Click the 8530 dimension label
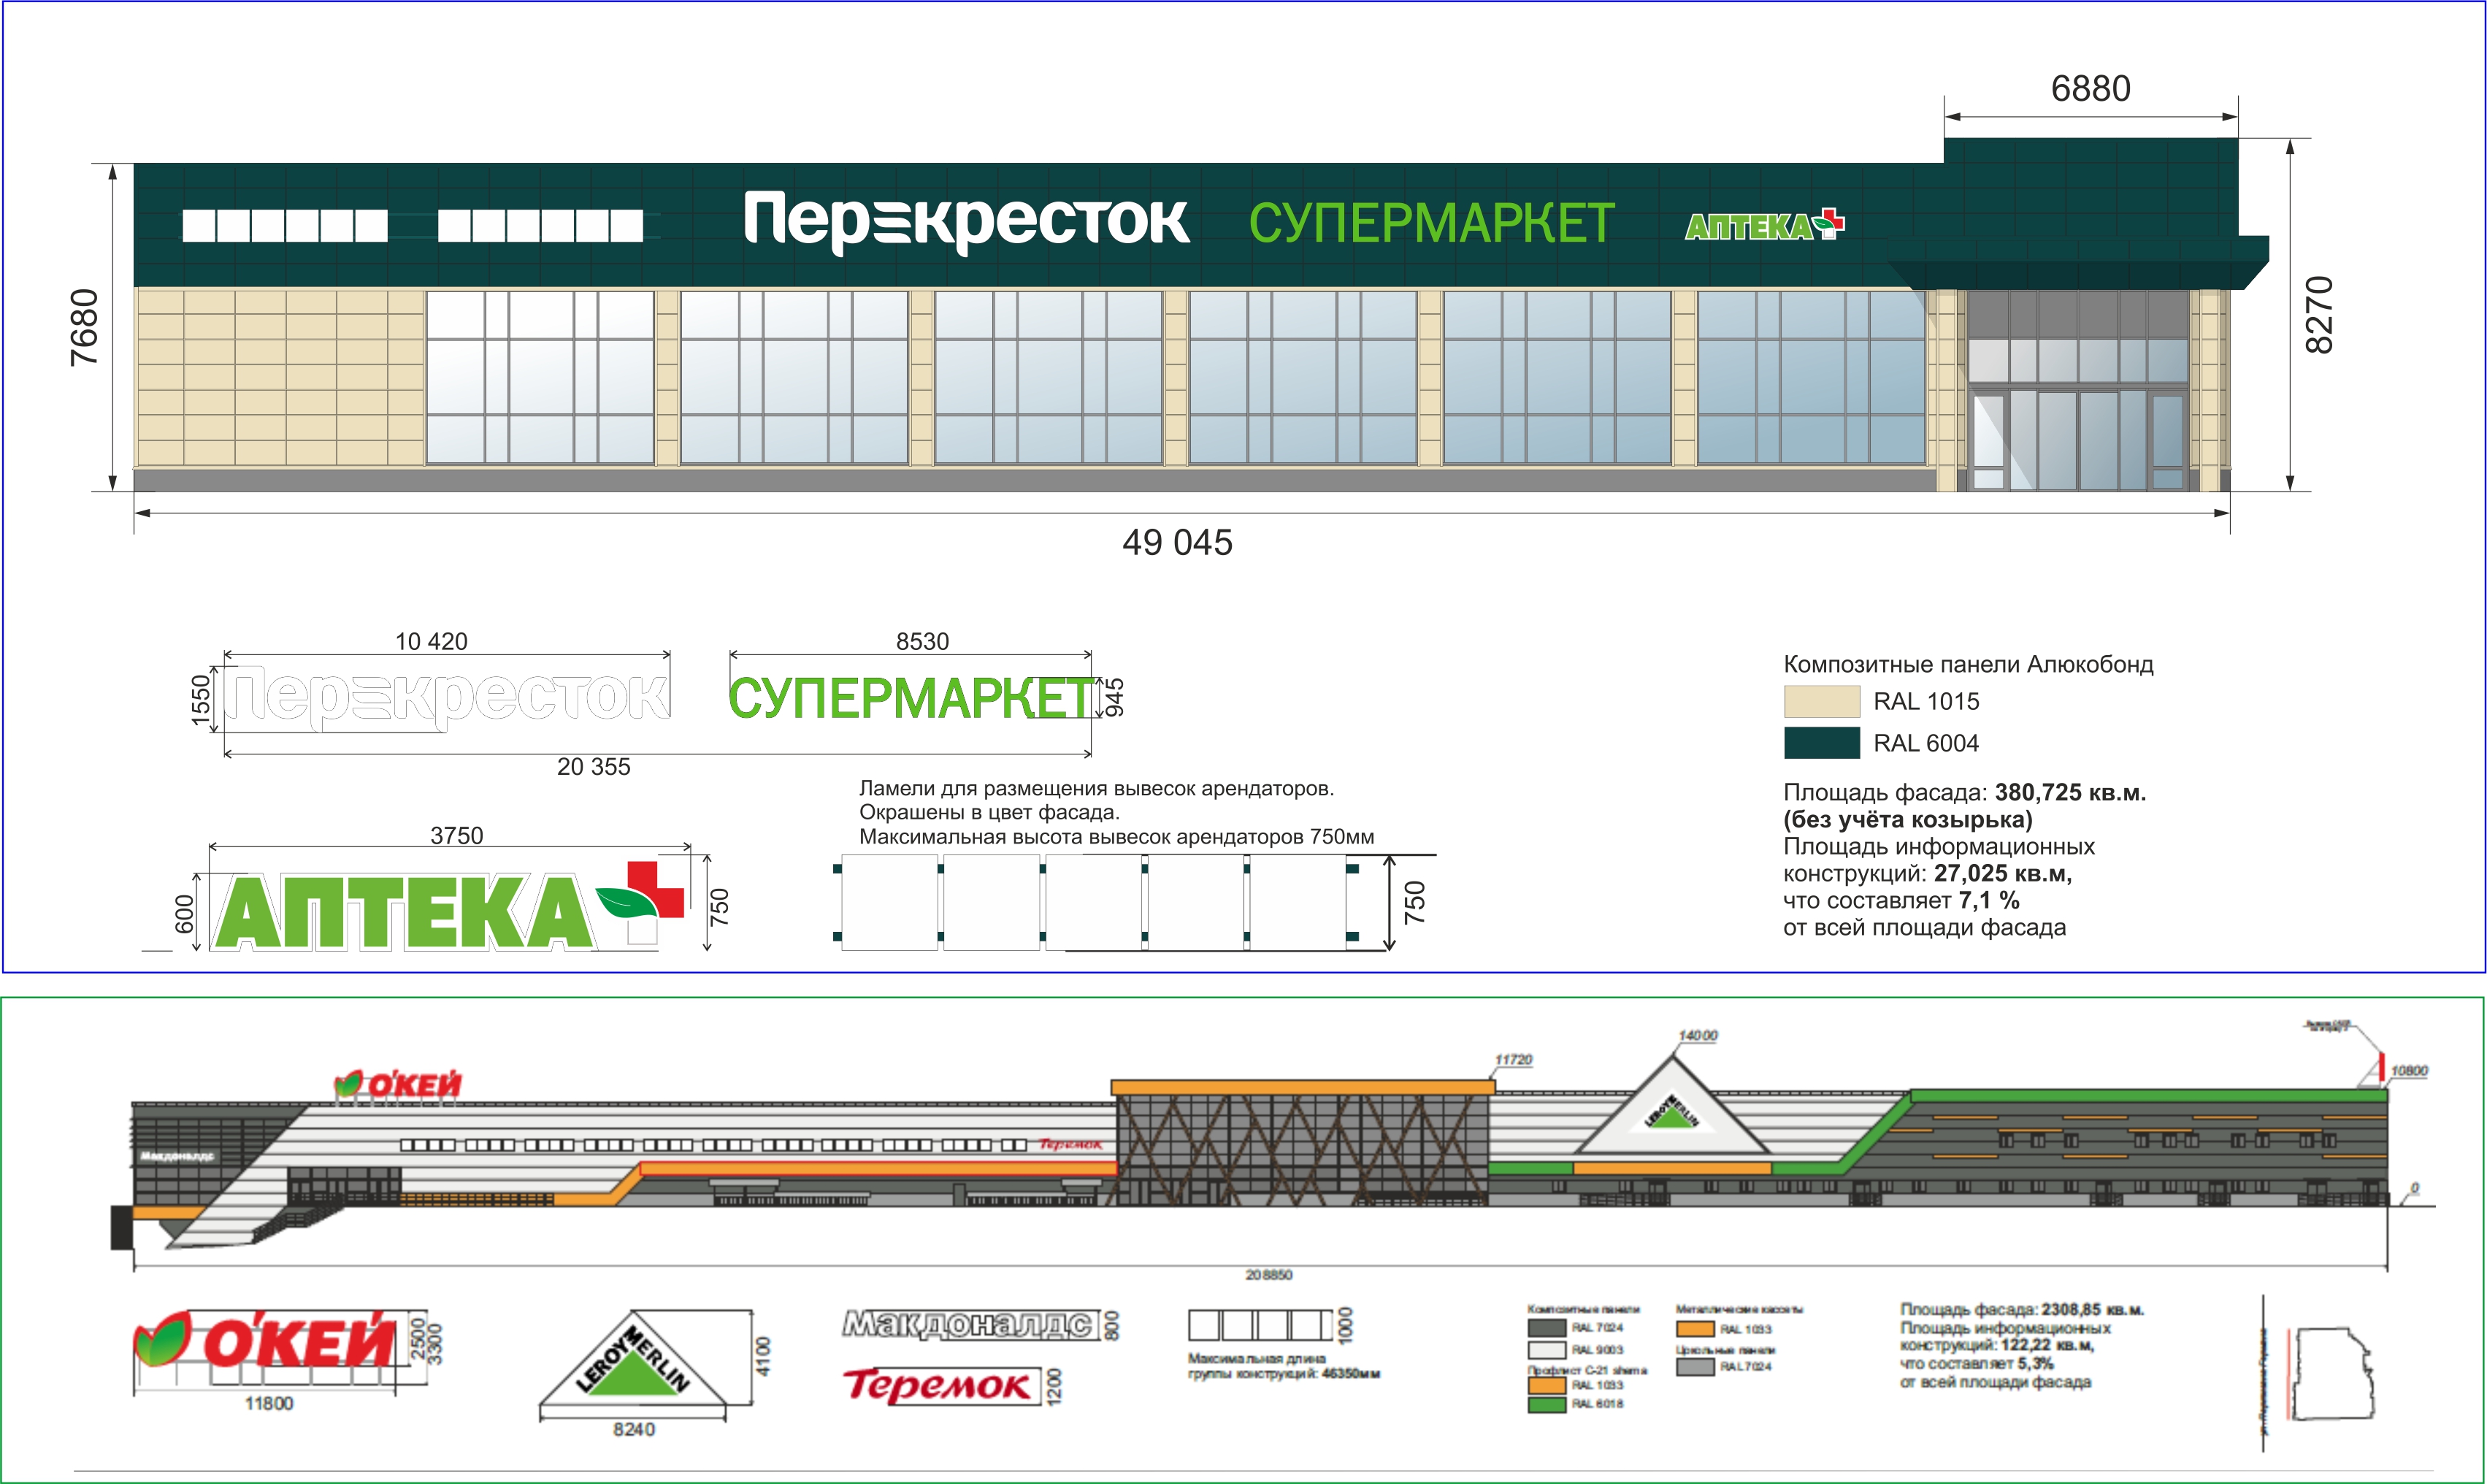 coord(923,642)
